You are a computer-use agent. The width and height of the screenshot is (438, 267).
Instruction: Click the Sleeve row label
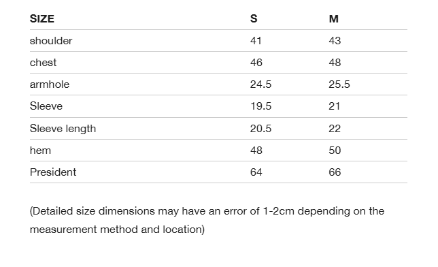click(46, 106)
